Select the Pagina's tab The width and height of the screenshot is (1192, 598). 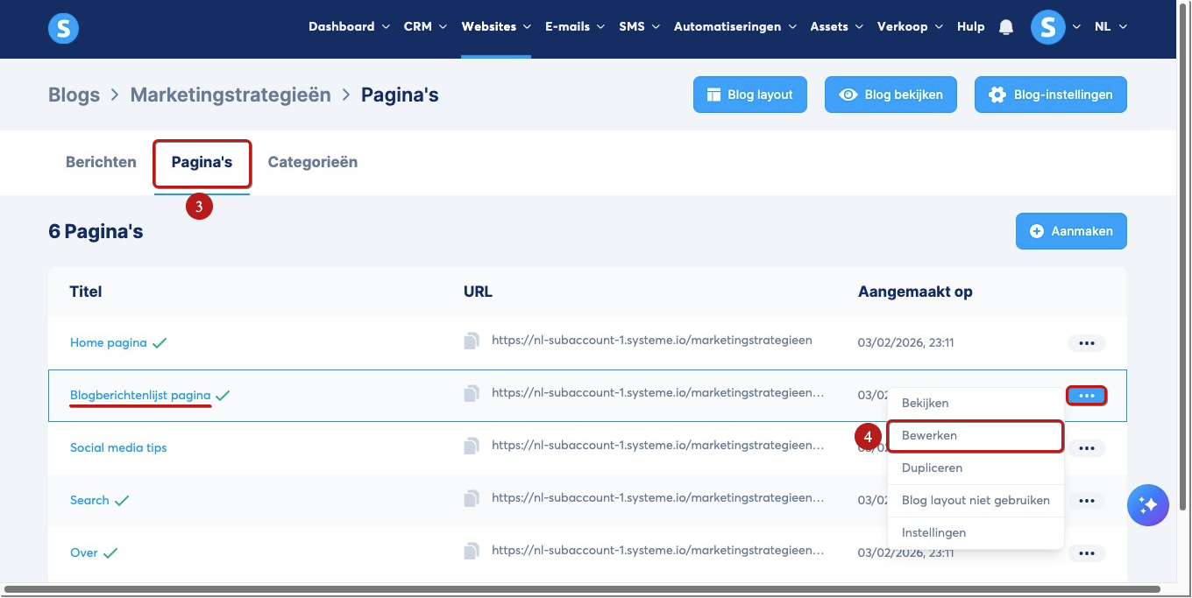click(202, 162)
